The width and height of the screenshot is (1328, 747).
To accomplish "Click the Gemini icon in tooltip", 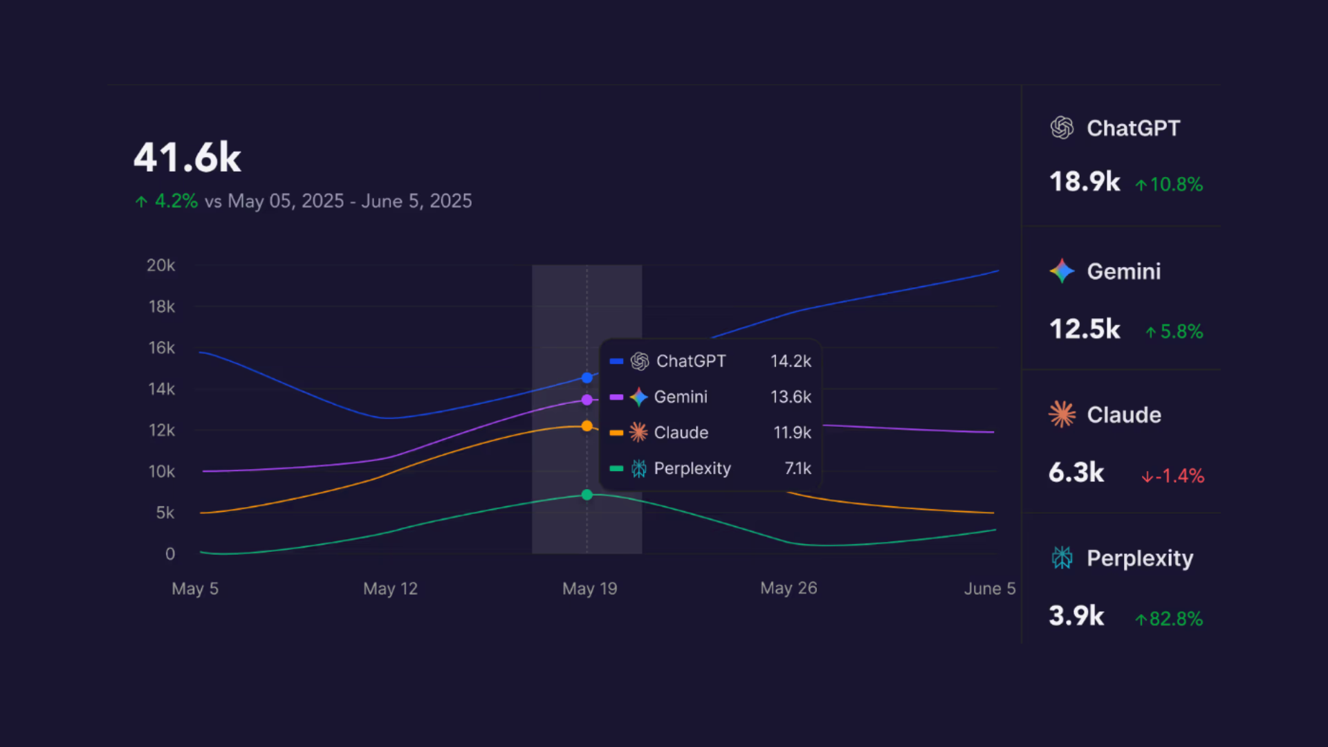I will coord(638,397).
